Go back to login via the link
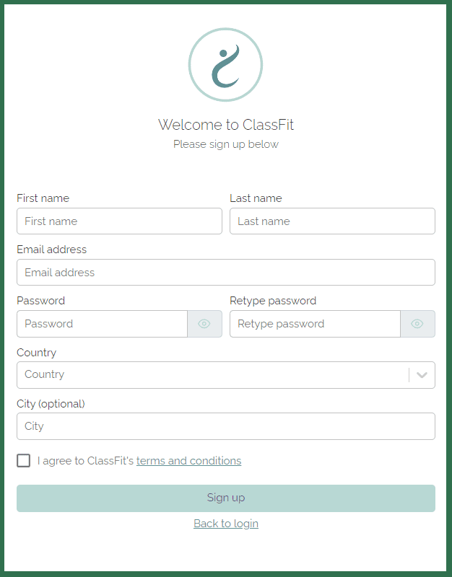452x577 pixels. tap(226, 524)
